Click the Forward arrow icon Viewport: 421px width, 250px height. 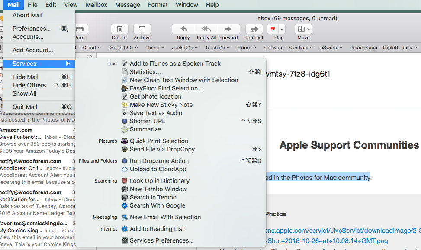coord(228,29)
